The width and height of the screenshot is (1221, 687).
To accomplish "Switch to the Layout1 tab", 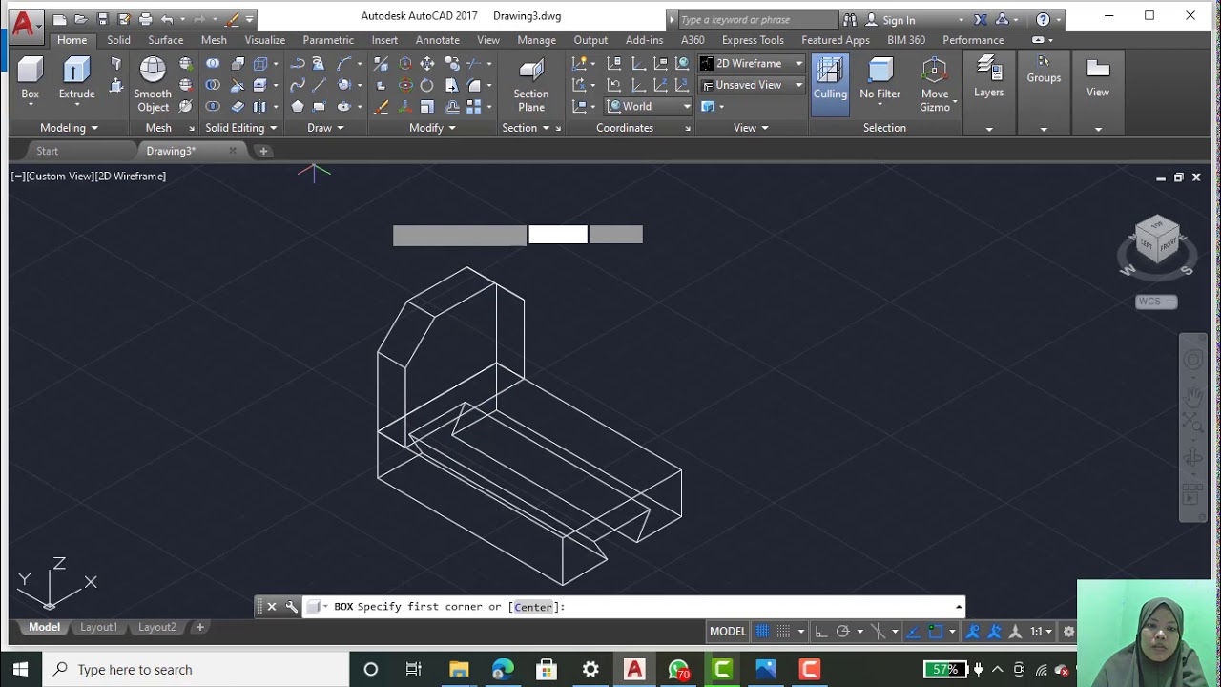I will pyautogui.click(x=98, y=627).
